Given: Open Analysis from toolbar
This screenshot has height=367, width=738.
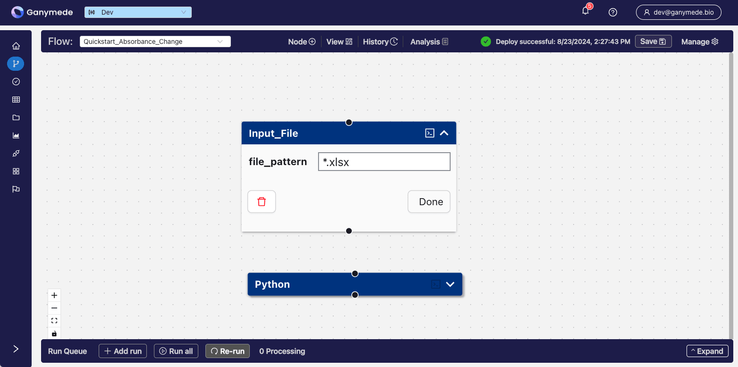Looking at the screenshot, I should (x=429, y=42).
